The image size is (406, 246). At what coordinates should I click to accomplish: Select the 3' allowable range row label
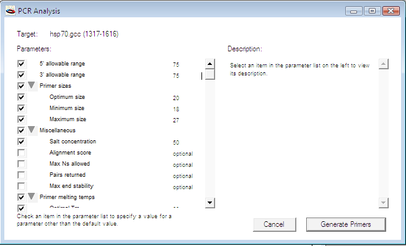point(62,75)
